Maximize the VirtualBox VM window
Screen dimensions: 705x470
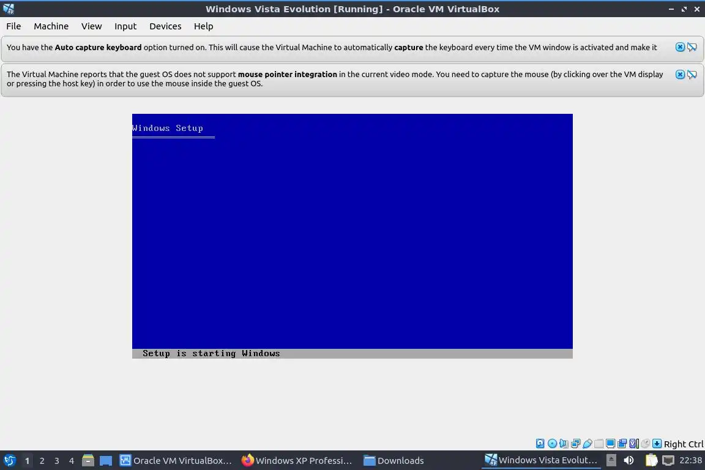[x=684, y=9]
